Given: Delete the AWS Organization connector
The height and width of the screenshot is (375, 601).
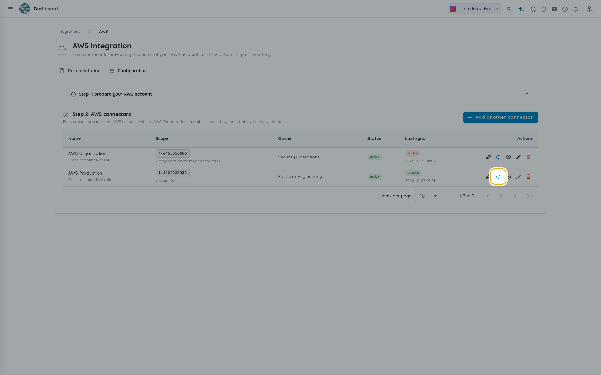Looking at the screenshot, I should click(528, 157).
